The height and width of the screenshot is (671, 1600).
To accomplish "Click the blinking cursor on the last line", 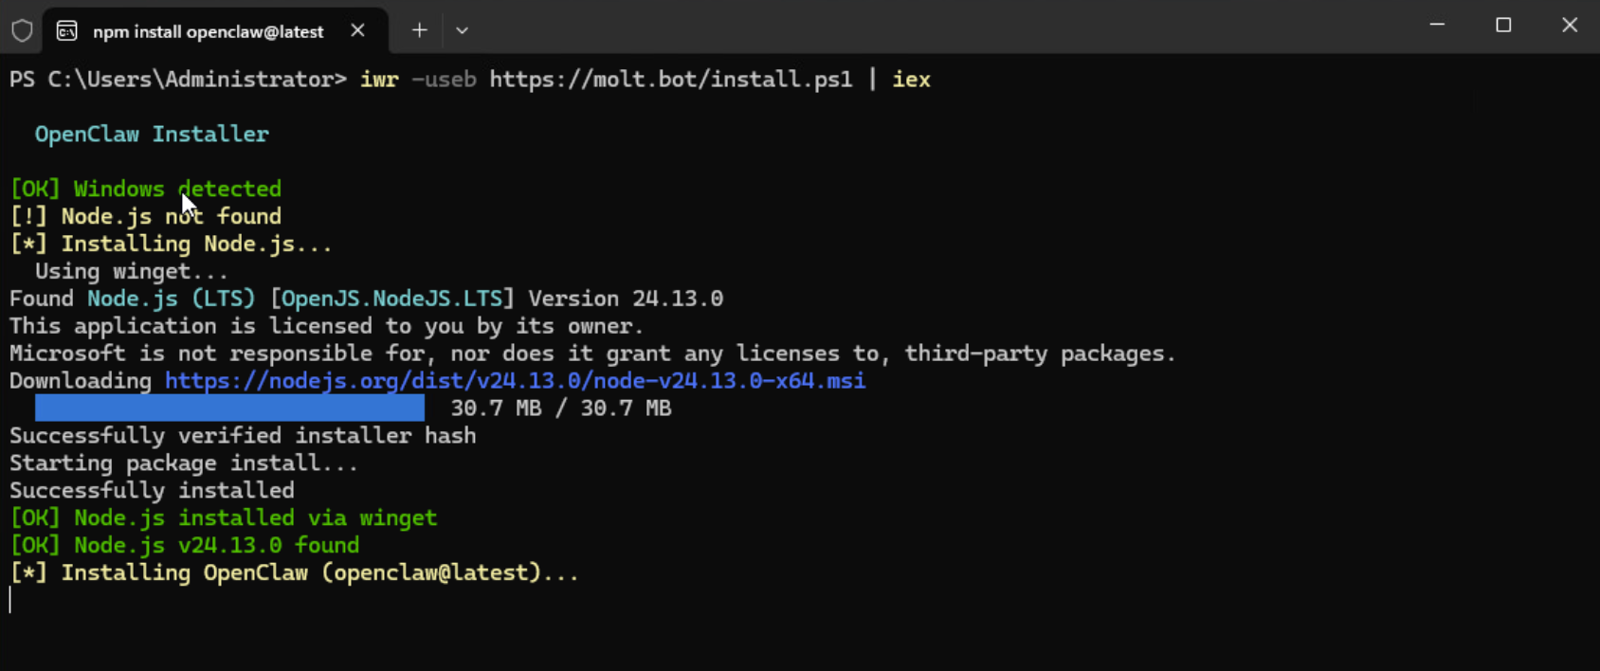I will (10, 600).
